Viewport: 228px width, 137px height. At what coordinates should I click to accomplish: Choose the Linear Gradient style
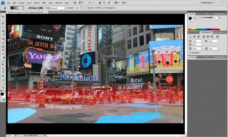coord(29,8)
